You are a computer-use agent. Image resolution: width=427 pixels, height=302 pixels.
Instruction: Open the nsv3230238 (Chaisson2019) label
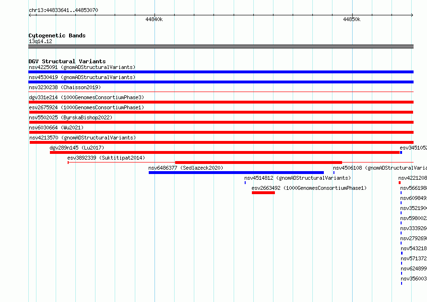click(65, 87)
